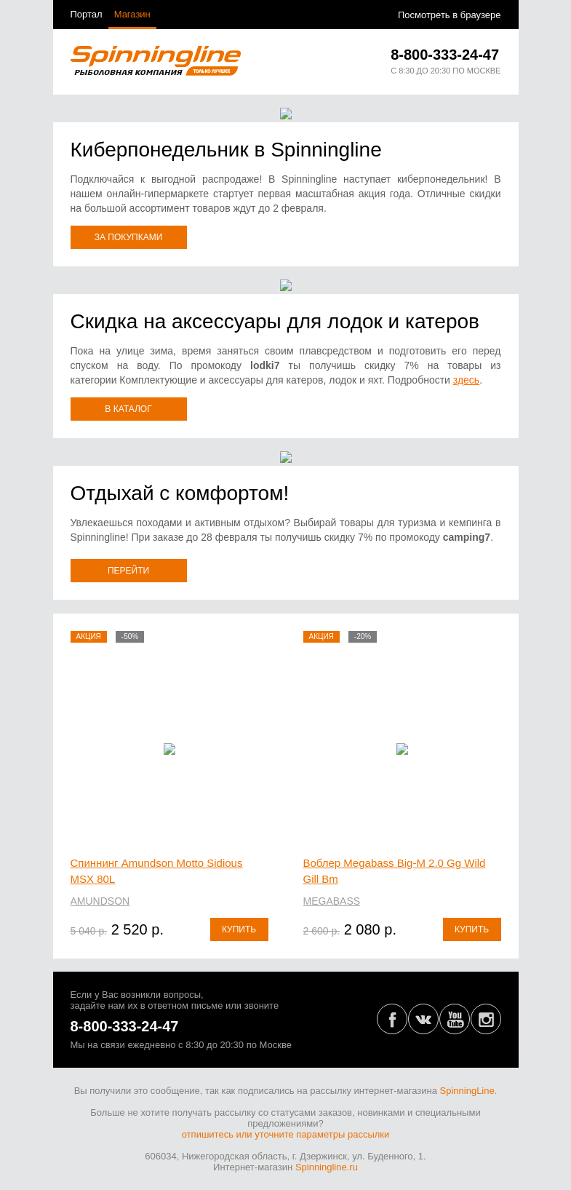Viewport: 571px width, 1190px height.
Task: Click Amundson spinning rod product image
Action: [x=169, y=749]
